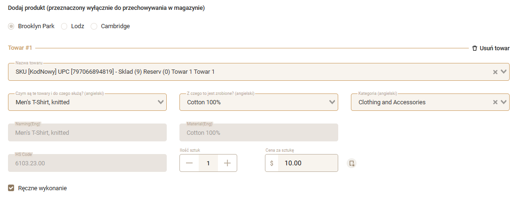
Task: Click the dollar sign in price field
Action: pos(272,163)
